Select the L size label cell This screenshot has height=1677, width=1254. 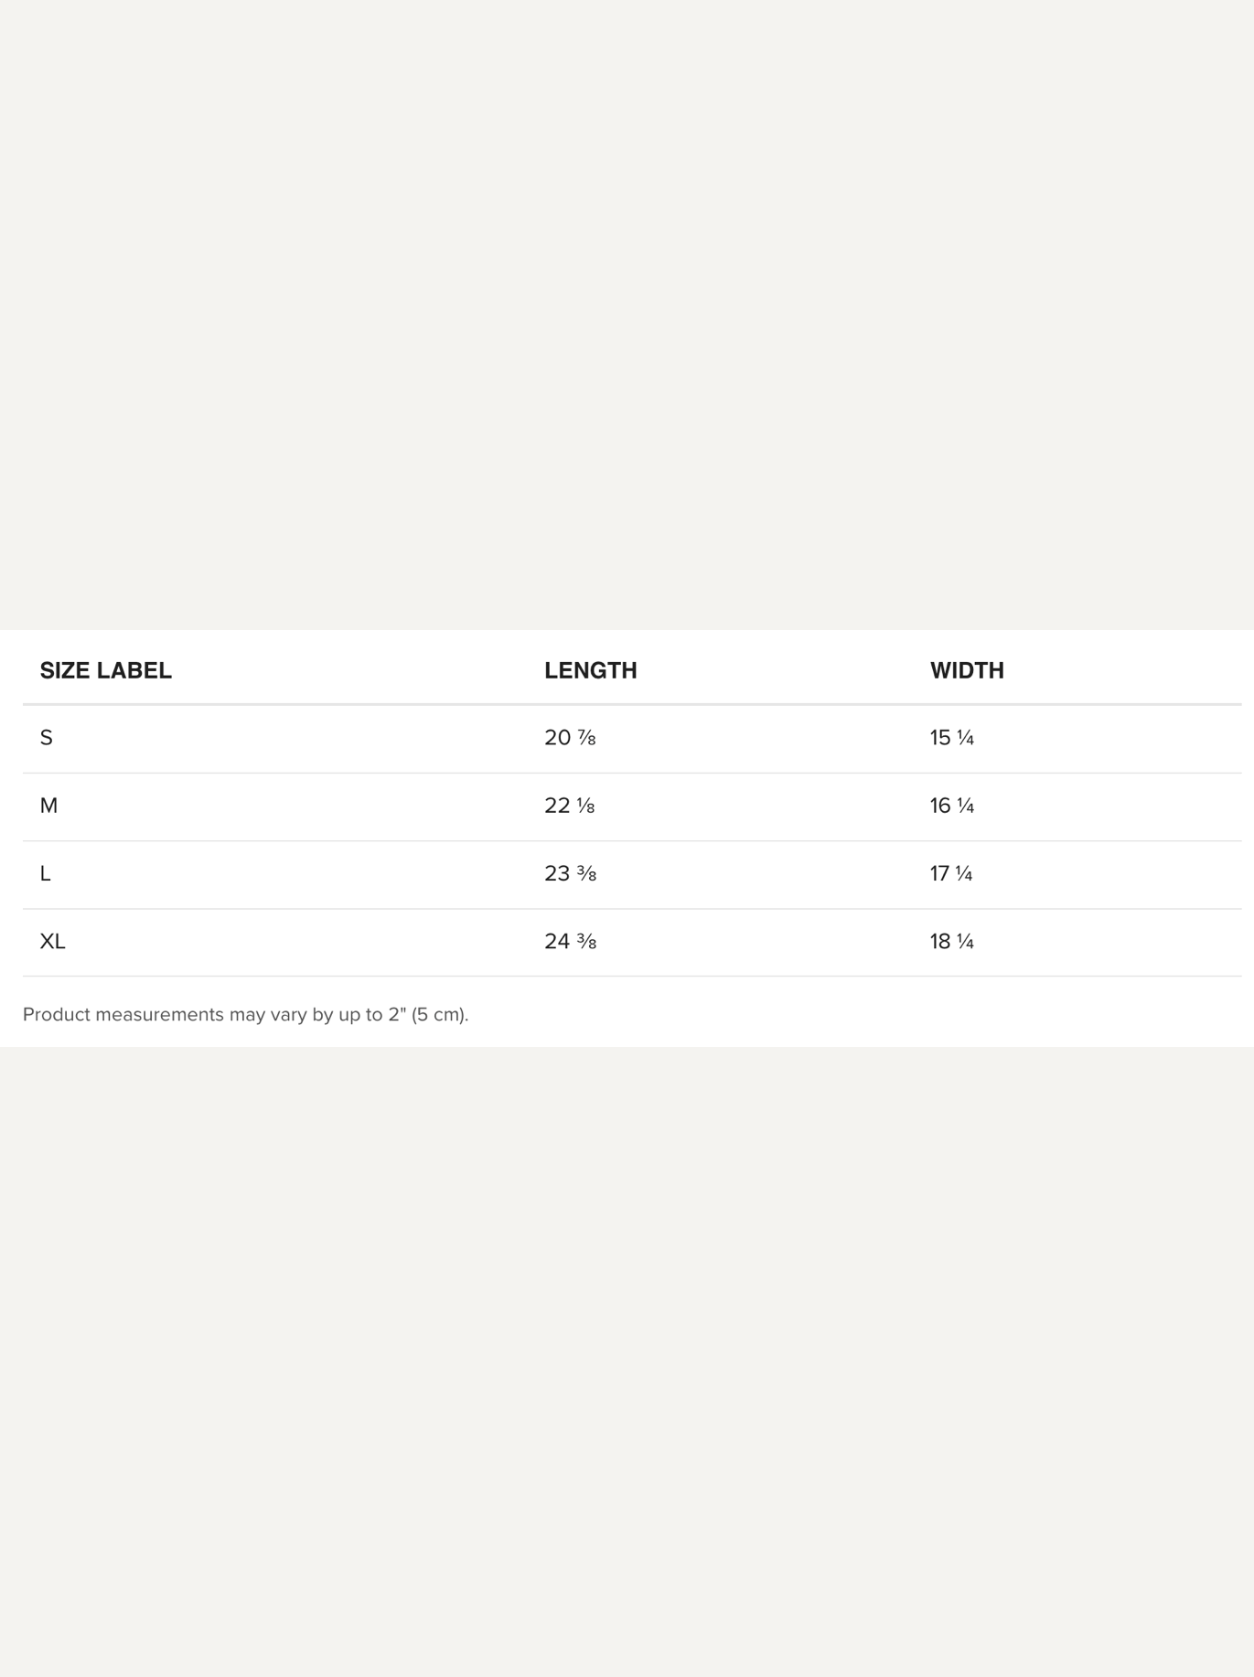point(45,873)
